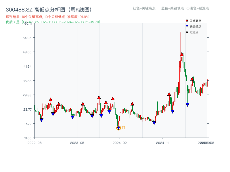Select the orange-circled T1 low point marker
Screen dimensions: 230x172
(118, 128)
